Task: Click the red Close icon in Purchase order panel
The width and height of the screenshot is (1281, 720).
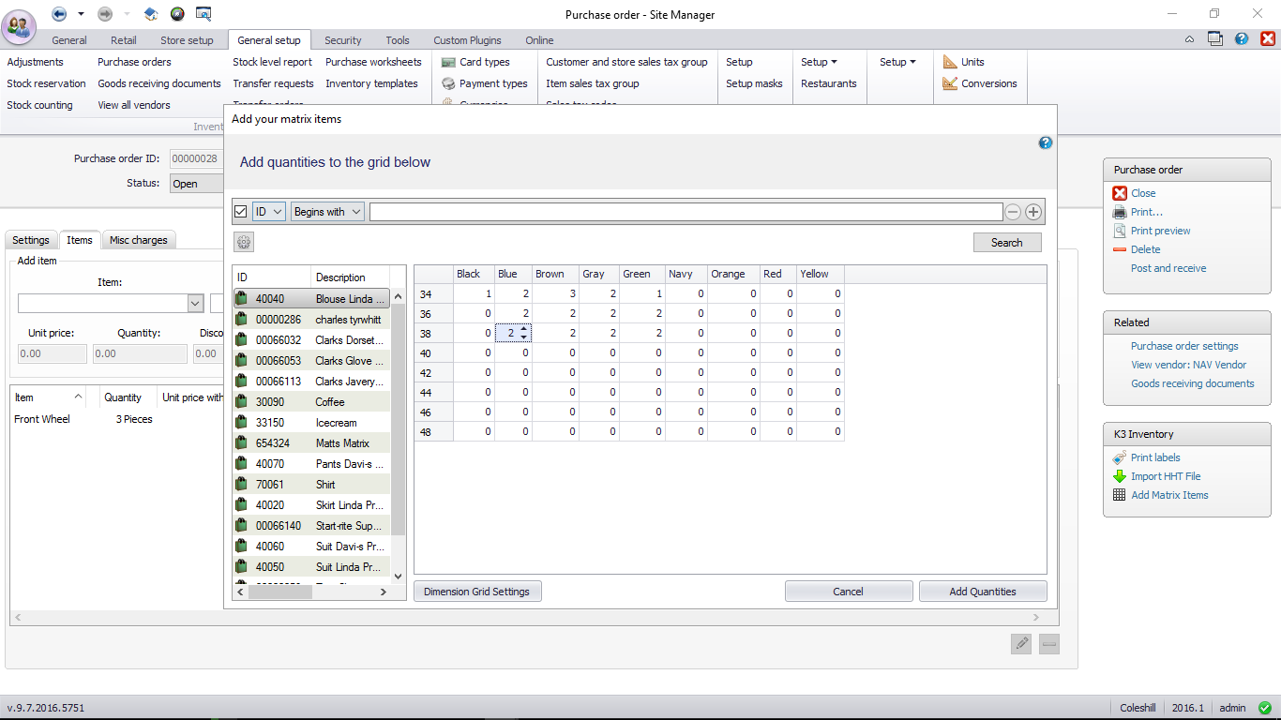Action: (x=1120, y=193)
